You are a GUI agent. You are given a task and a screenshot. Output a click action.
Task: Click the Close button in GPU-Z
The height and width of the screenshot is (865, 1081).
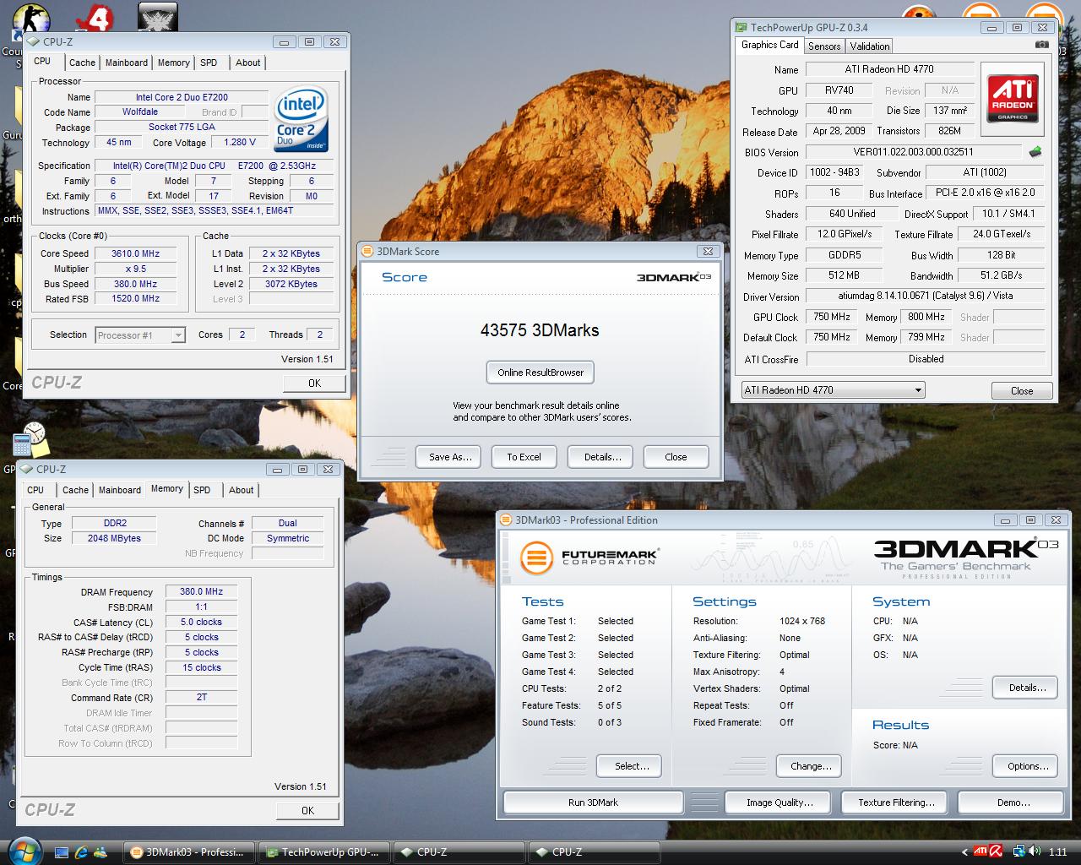tap(1022, 390)
